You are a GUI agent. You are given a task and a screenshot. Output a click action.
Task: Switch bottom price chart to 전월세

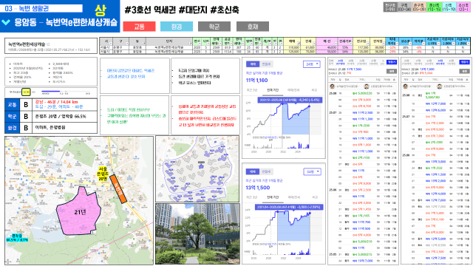266,171
